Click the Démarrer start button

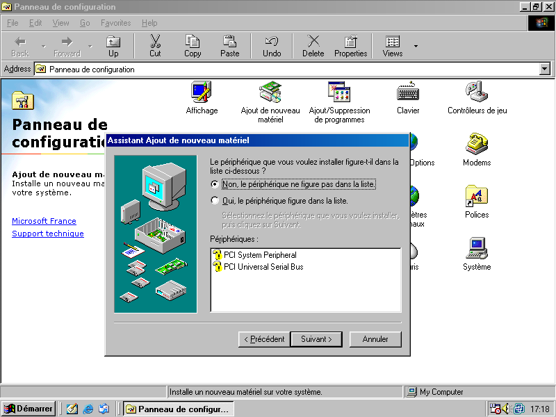[28, 409]
